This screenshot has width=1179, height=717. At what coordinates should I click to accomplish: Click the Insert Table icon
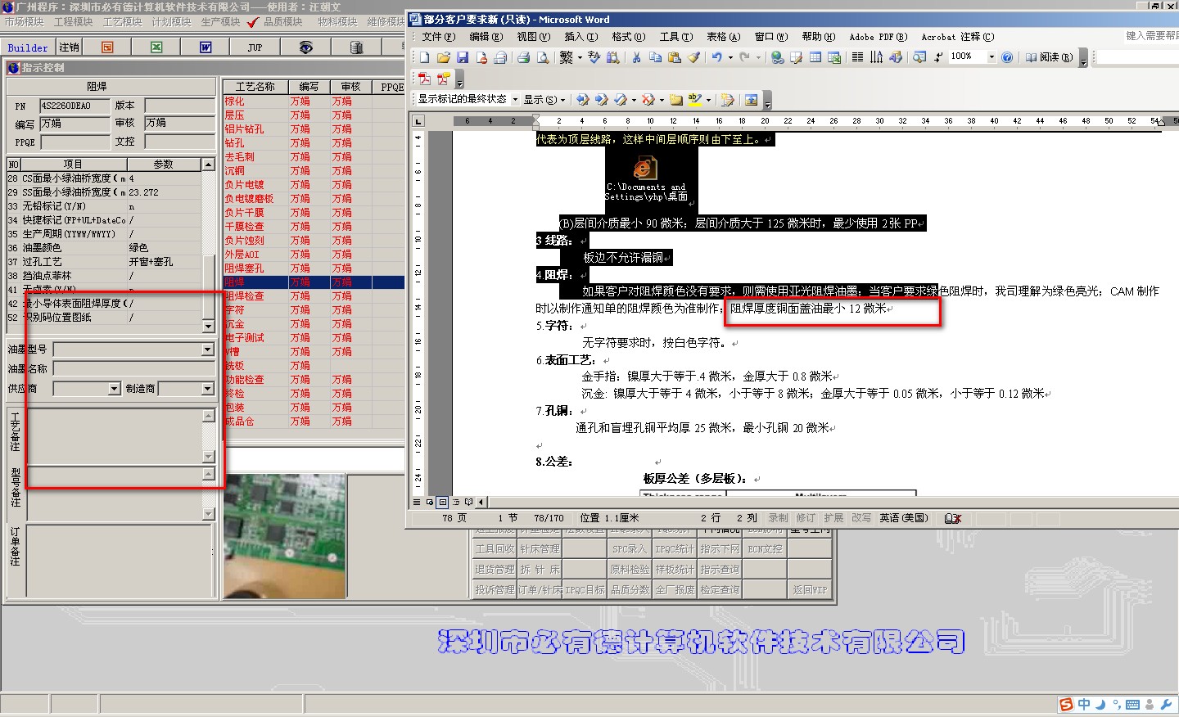click(x=815, y=57)
